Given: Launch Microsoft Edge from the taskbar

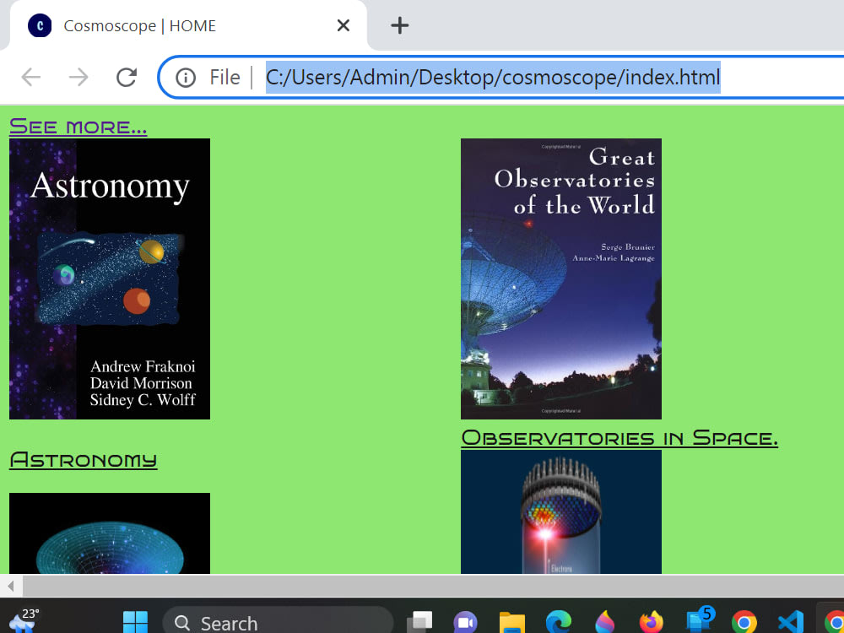Looking at the screenshot, I should coord(559,623).
